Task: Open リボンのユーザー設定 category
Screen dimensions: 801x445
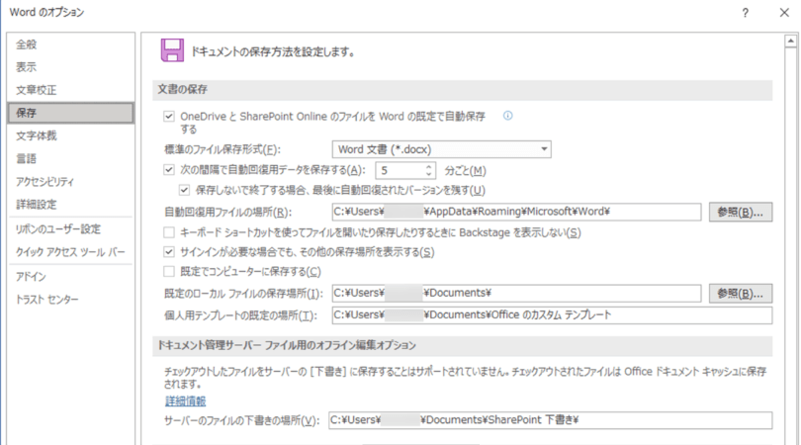Action: click(x=70, y=228)
